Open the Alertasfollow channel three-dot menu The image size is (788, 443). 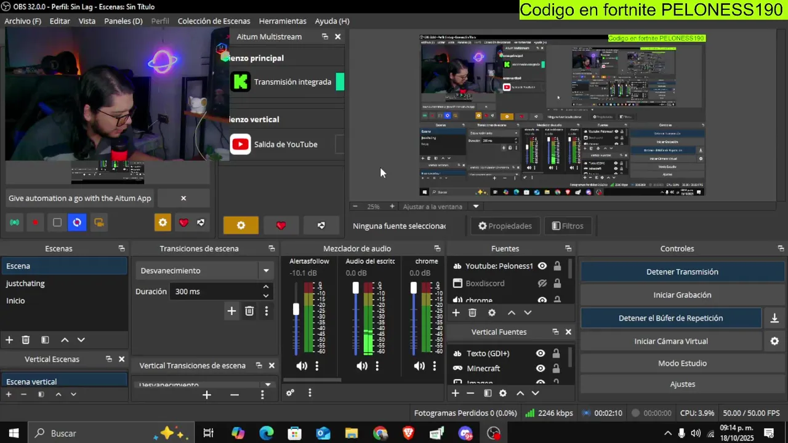coord(317,366)
